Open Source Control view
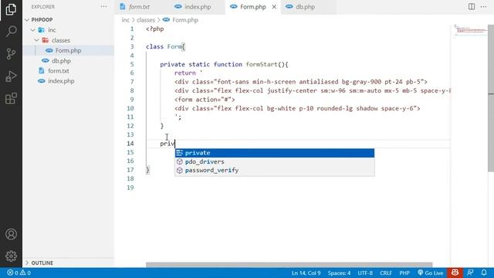This screenshot has width=494, height=278. [x=11, y=54]
